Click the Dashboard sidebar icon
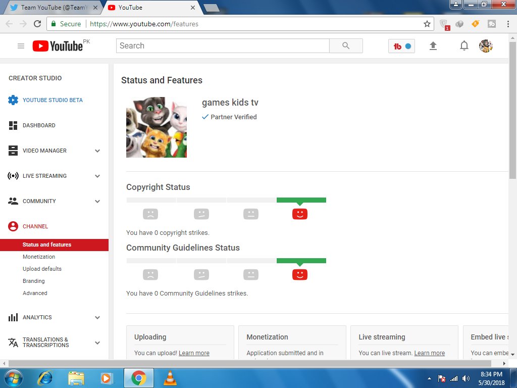Viewport: 517px width, 388px height. click(x=13, y=125)
